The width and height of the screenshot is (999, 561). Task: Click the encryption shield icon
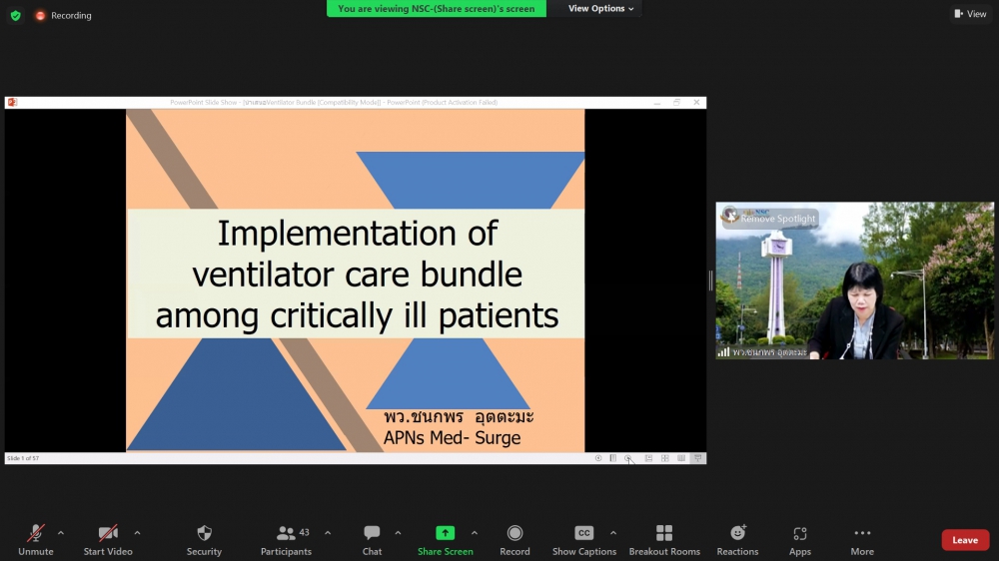(x=15, y=16)
